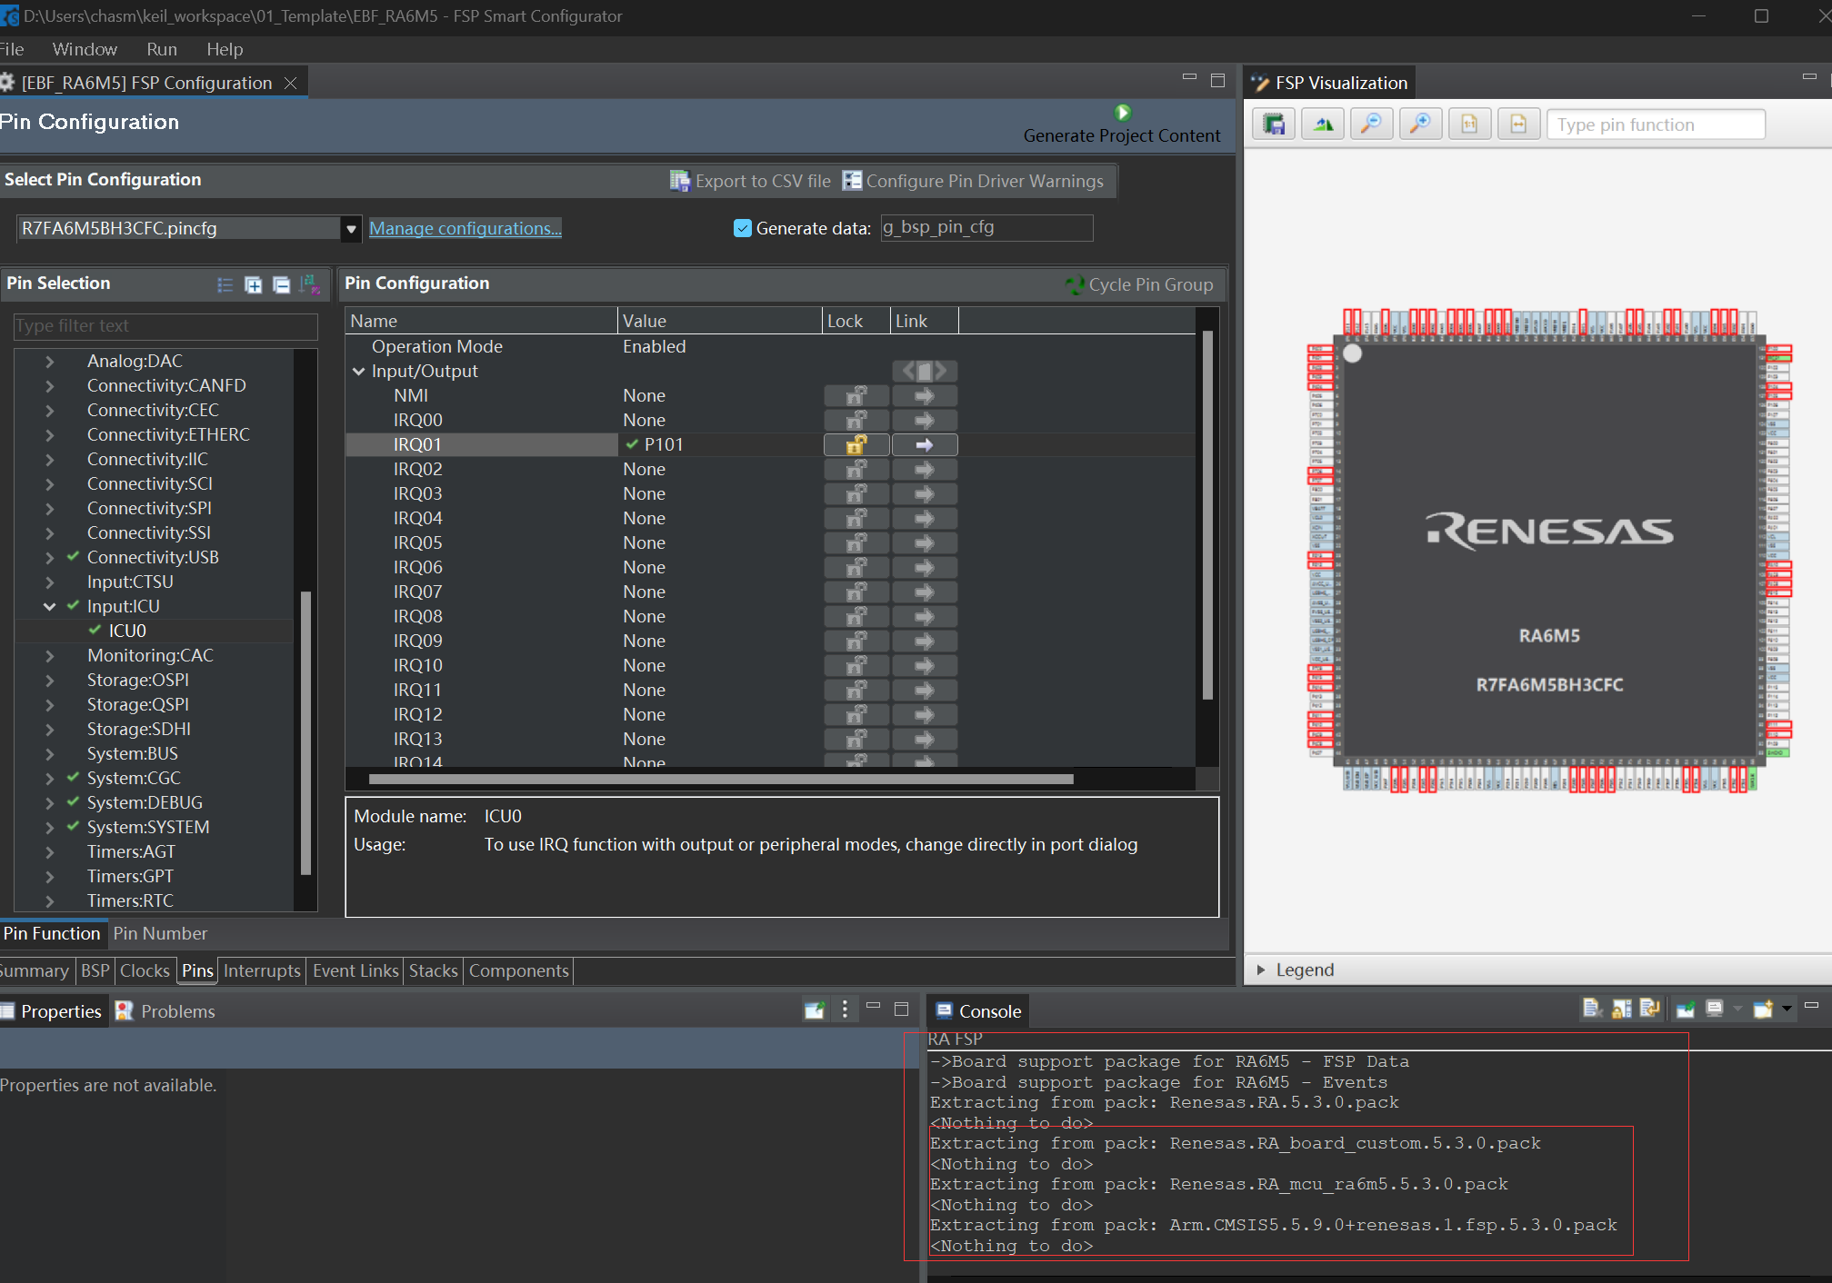Viewport: 1832px width, 1283px height.
Task: Click the Pin Configuration table horizontal scrollbar
Action: coord(721,779)
